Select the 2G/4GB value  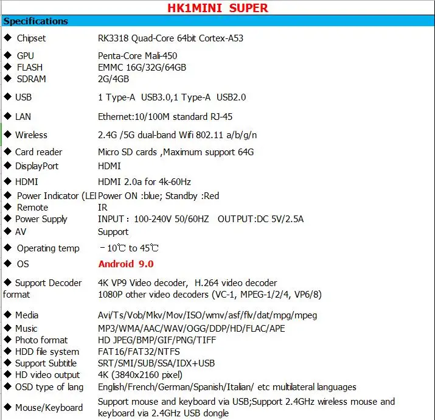[114, 79]
